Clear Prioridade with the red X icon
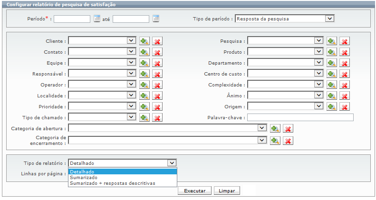This screenshot has height=200, width=376. pyautogui.click(x=157, y=106)
